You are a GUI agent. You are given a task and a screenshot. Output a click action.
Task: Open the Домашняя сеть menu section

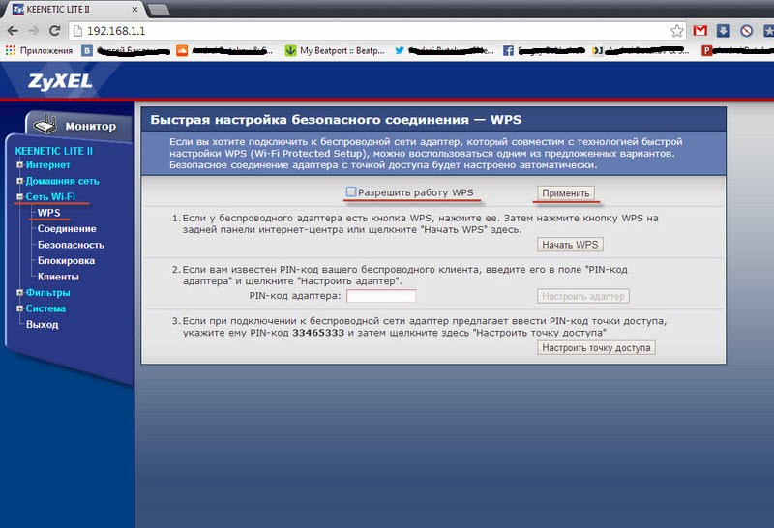[x=62, y=181]
